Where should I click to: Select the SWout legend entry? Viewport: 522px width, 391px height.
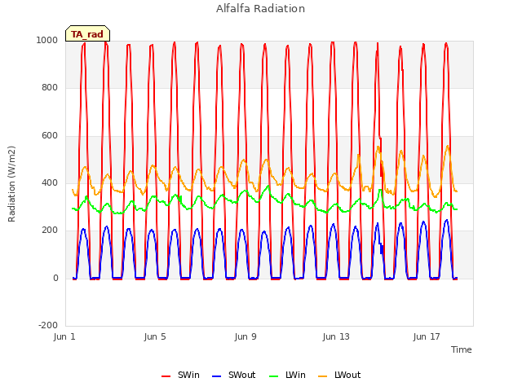coord(234,375)
